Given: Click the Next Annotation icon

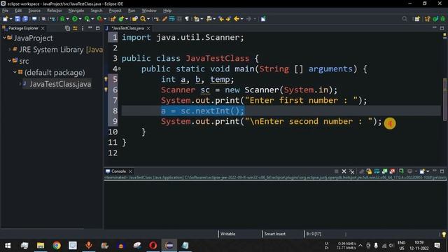Looking at the screenshot, I should coord(196,19).
